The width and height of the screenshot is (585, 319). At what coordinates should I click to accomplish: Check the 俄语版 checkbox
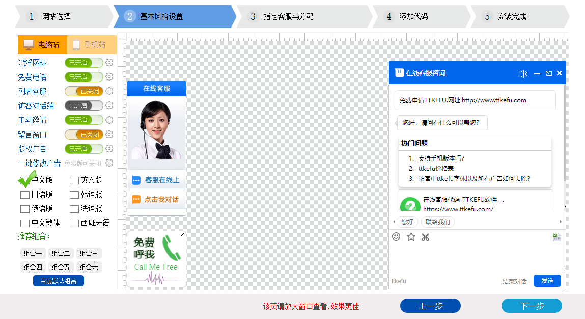(x=24, y=209)
